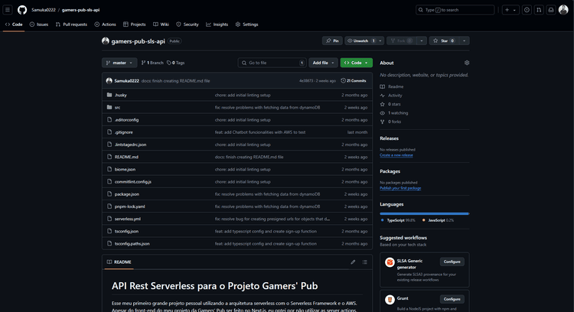Open the Fork options dropdown arrow

point(422,41)
